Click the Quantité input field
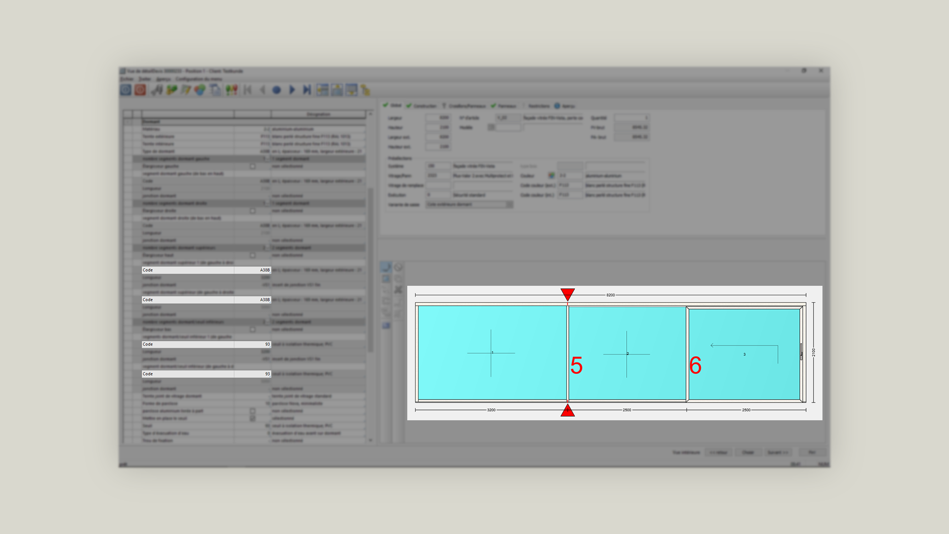949x534 pixels. [631, 118]
